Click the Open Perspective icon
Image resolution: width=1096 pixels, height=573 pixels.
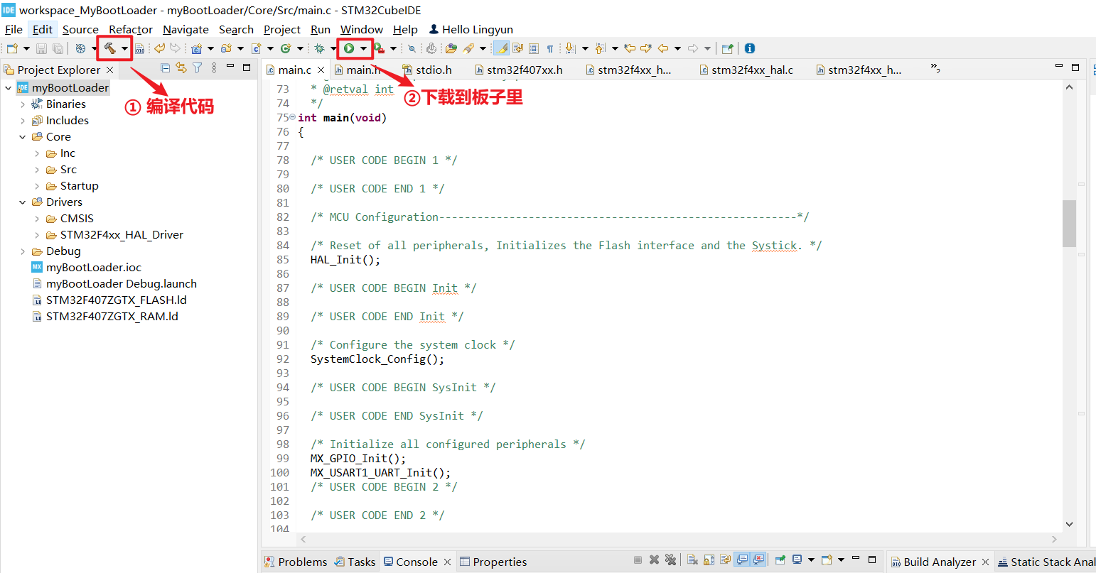[x=727, y=48]
